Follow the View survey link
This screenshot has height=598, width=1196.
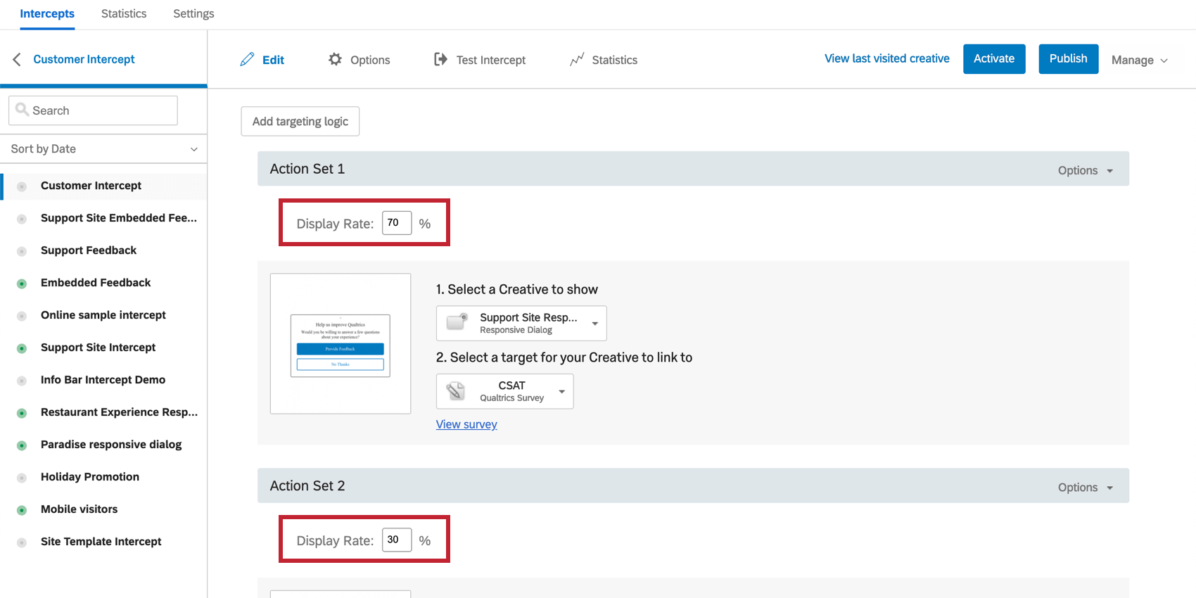click(x=466, y=424)
